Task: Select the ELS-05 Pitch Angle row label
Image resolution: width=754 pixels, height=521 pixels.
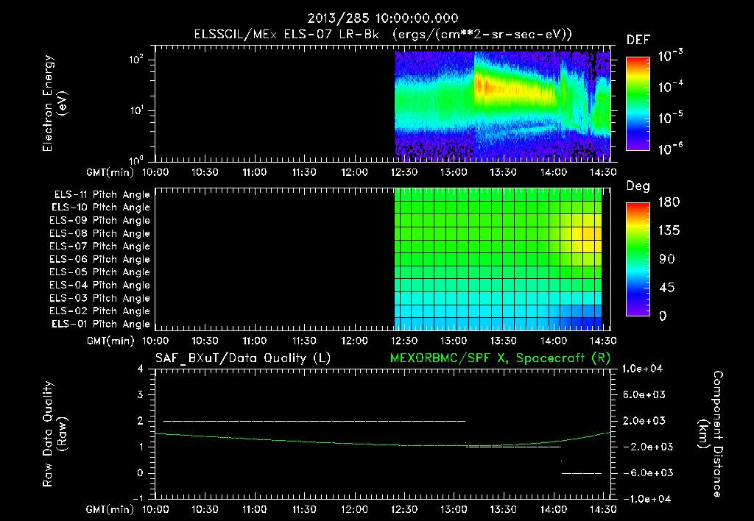Action: 100,272
